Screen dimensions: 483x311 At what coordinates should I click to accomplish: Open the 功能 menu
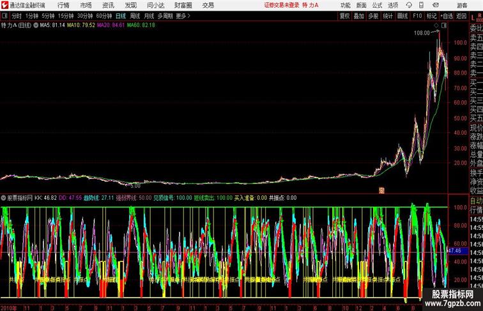click(x=346, y=5)
